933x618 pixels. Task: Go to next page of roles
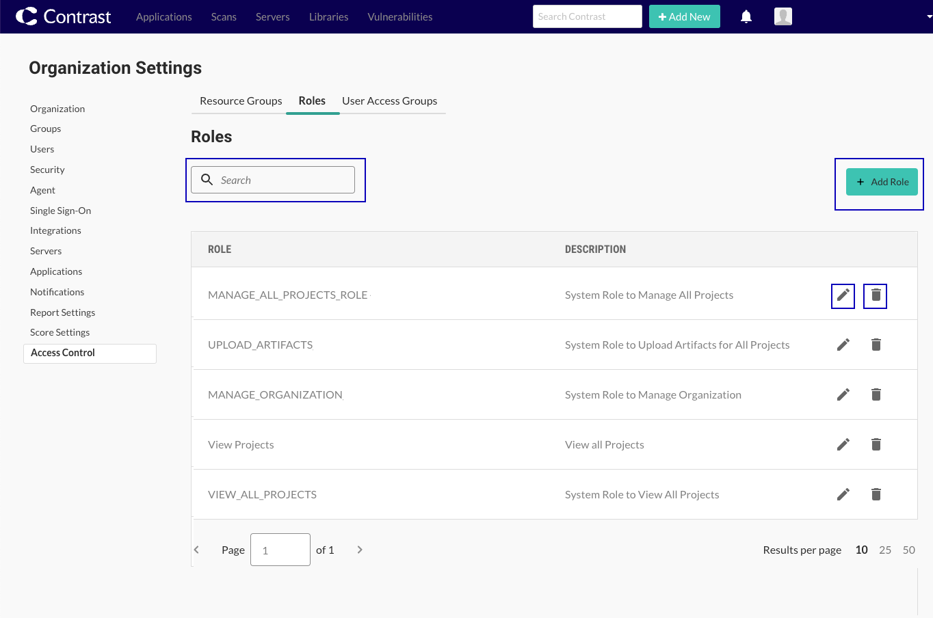[x=360, y=550]
